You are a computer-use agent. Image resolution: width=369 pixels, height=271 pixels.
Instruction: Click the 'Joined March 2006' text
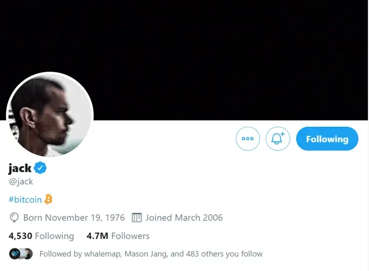point(184,217)
